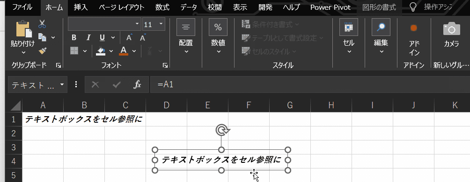Image resolution: width=470 pixels, height=182 pixels.
Task: Switch to the Formulas (数式) tab
Action: coord(162,7)
